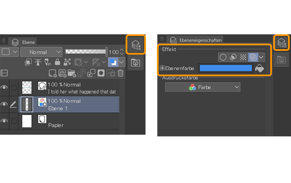Click the layer opacity slider
Viewport: 291px width, 183px height.
(86, 51)
